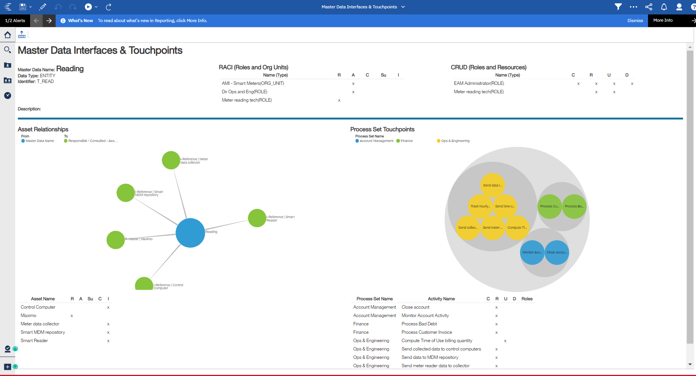Open the three-dot More menu
The width and height of the screenshot is (696, 376).
633,7
